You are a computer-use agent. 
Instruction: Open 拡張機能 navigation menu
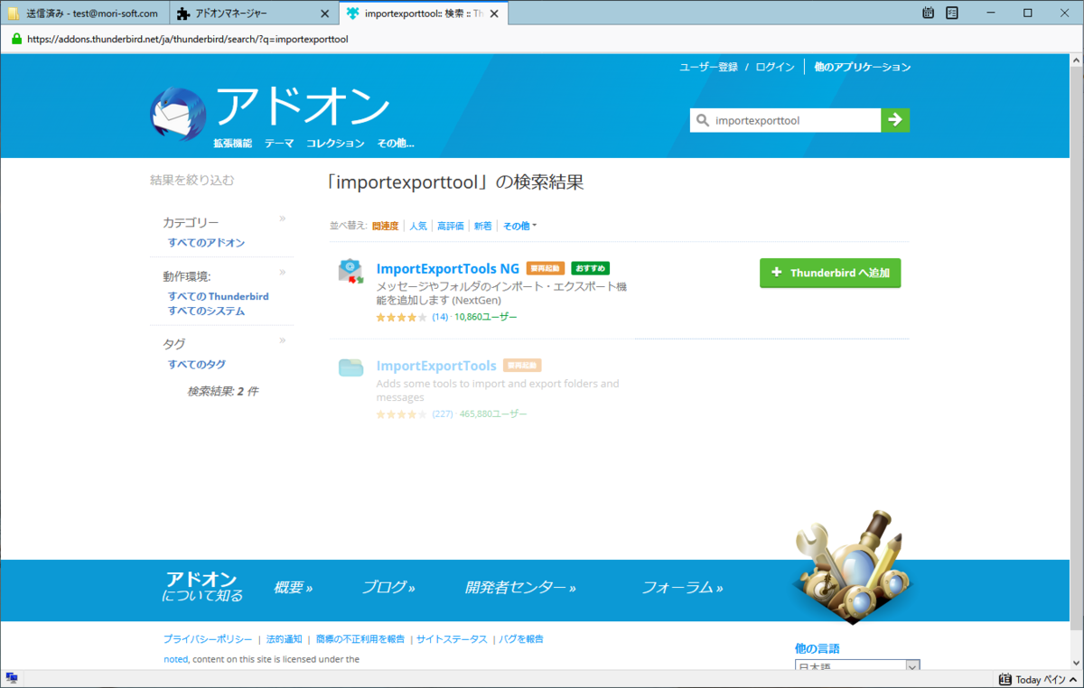(232, 144)
